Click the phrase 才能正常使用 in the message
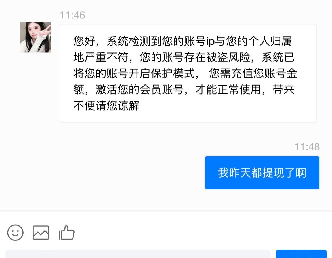The image size is (332, 258). [228, 89]
